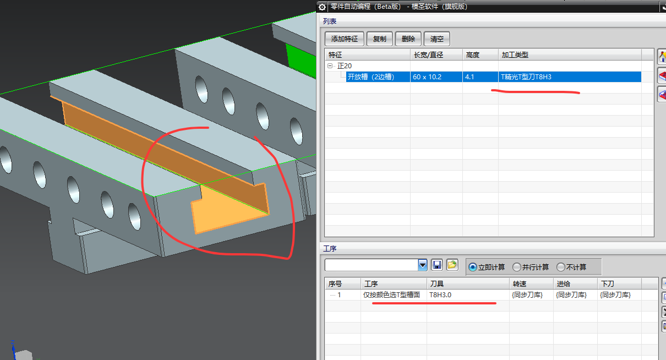Image resolution: width=666 pixels, height=360 pixels.
Task: Select the 不计算 radio option
Action: point(571,267)
